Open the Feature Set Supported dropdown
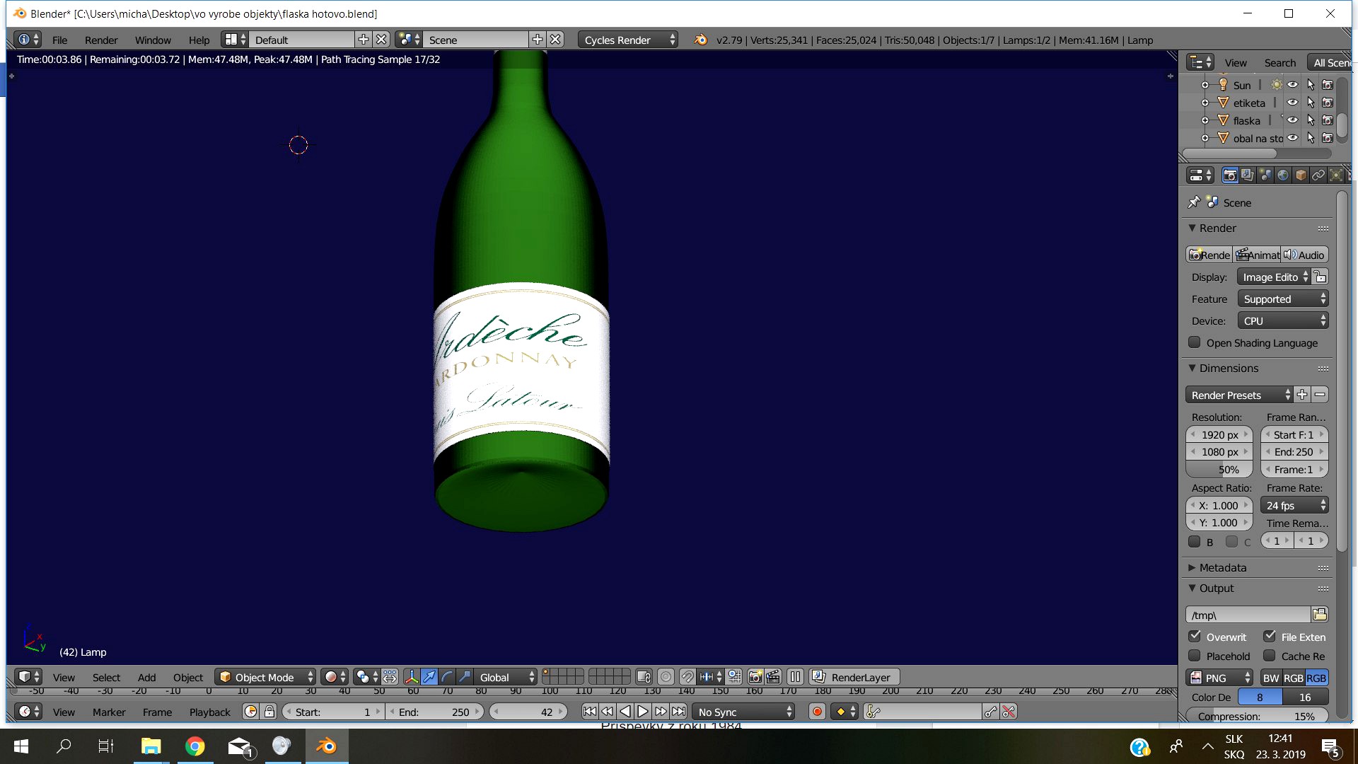Viewport: 1358px width, 764px height. tap(1282, 299)
